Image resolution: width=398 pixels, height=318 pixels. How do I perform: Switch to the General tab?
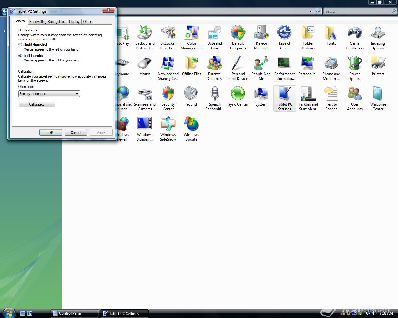[20, 21]
